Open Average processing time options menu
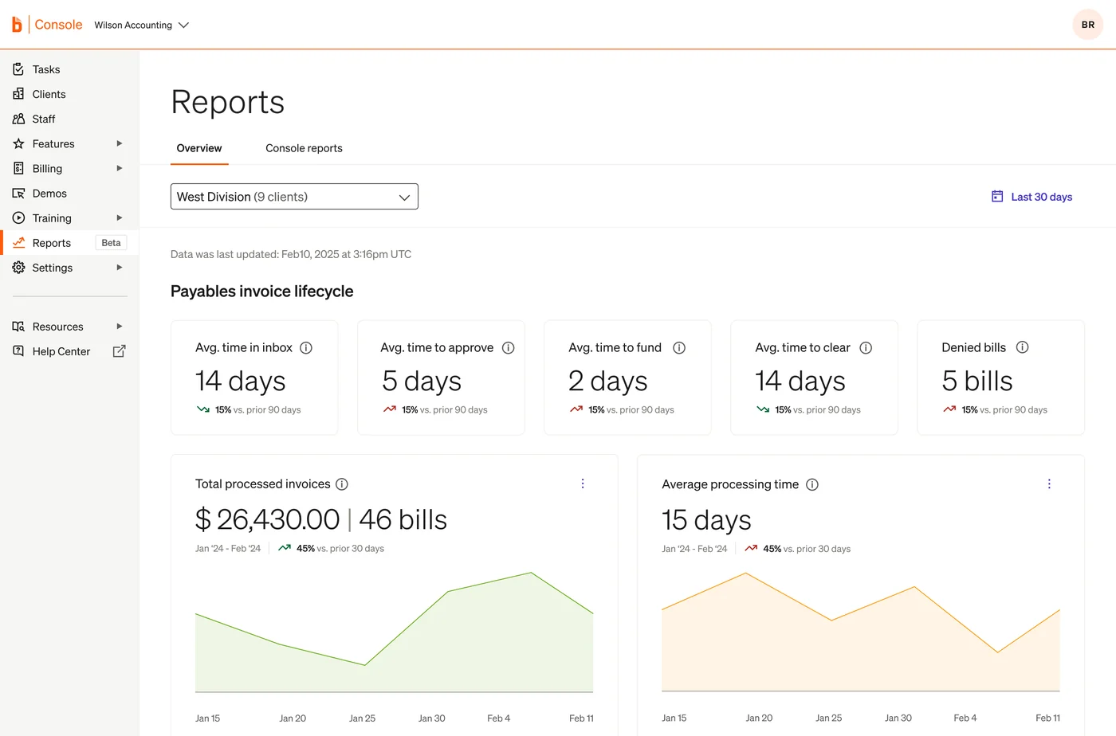Viewport: 1116px width, 736px height. pos(1049,483)
